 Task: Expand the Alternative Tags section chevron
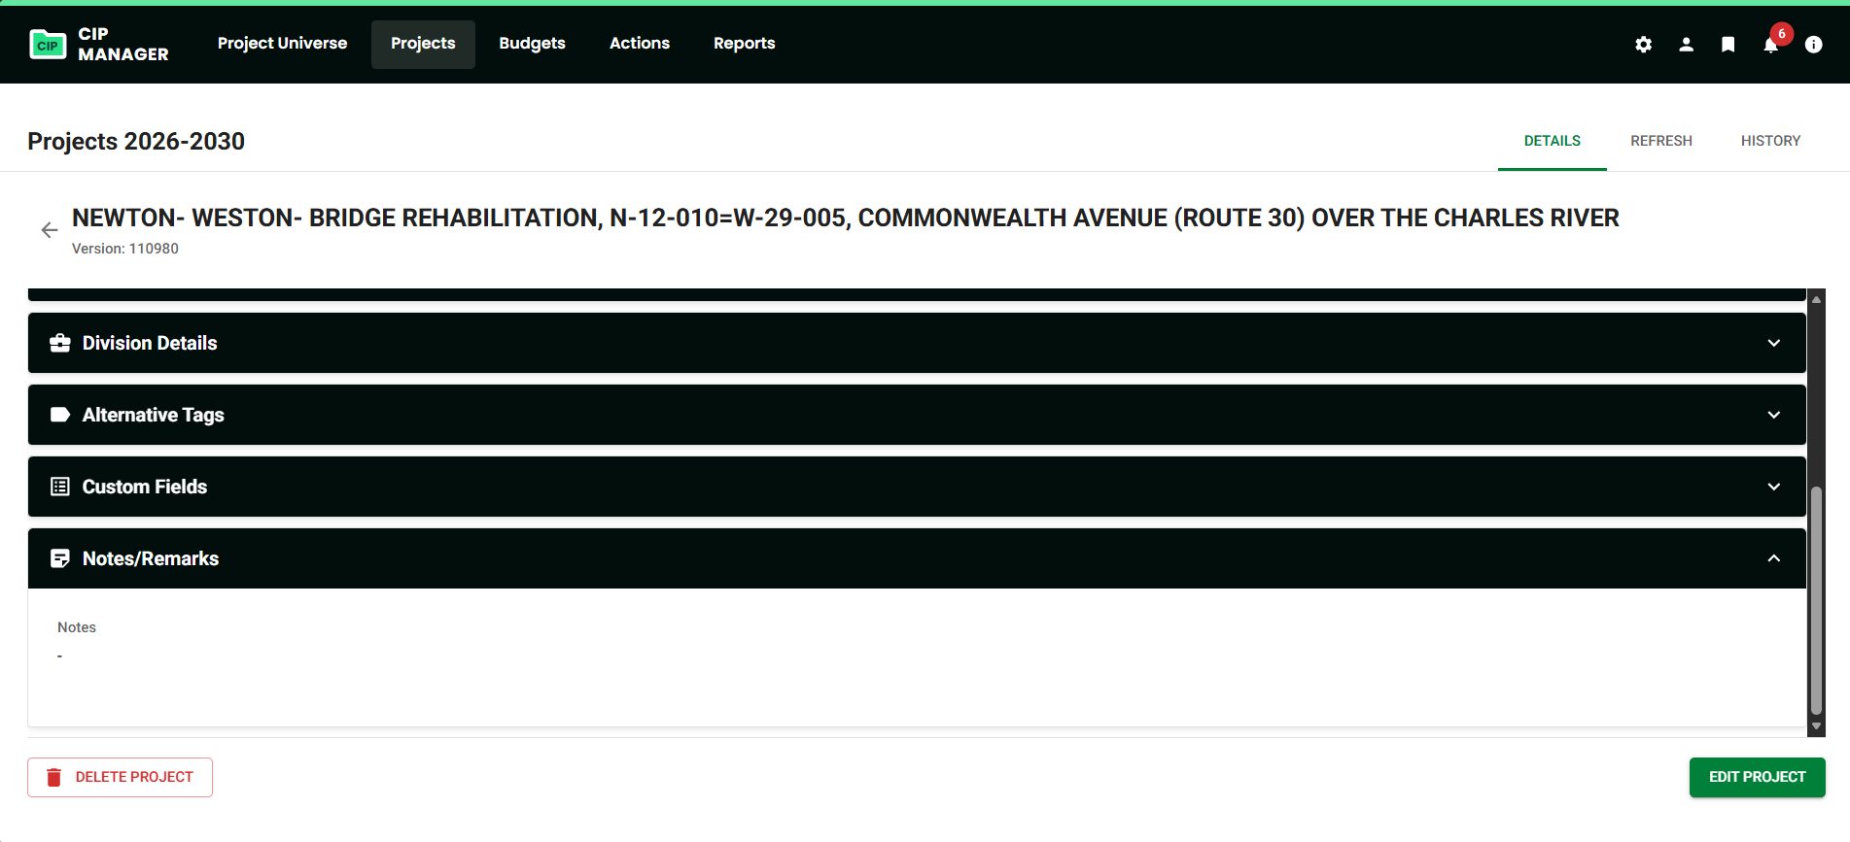coord(1773,415)
